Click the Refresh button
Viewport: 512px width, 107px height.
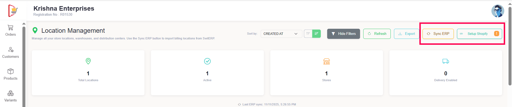pyautogui.click(x=377, y=34)
